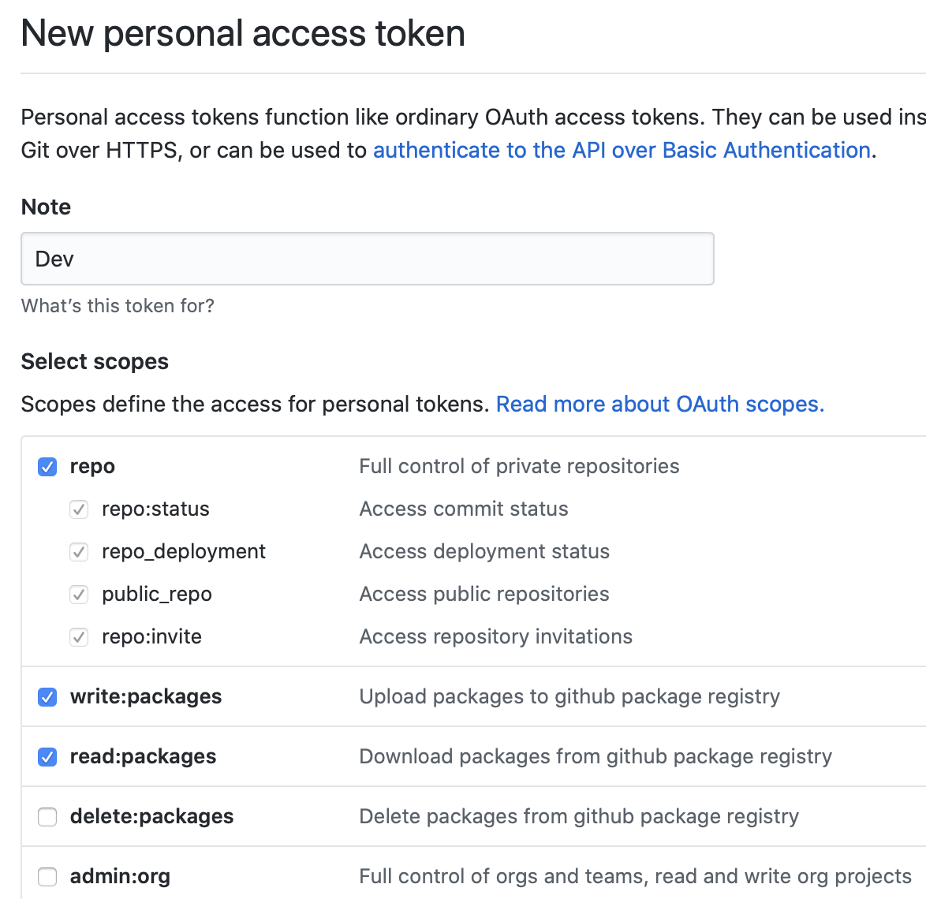Click the public_repo label text
The image size is (926, 899).
click(x=156, y=594)
